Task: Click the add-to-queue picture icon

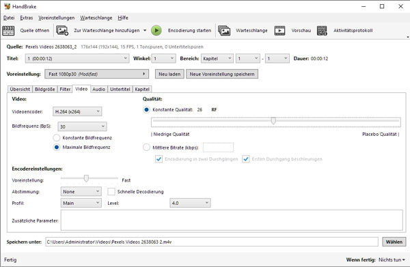Action: click(x=62, y=31)
